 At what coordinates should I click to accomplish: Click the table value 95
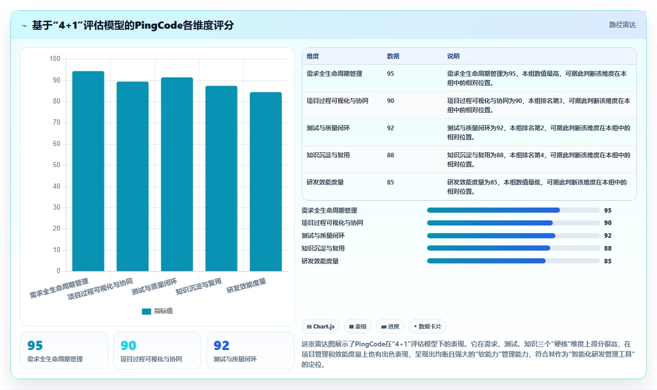coord(391,74)
